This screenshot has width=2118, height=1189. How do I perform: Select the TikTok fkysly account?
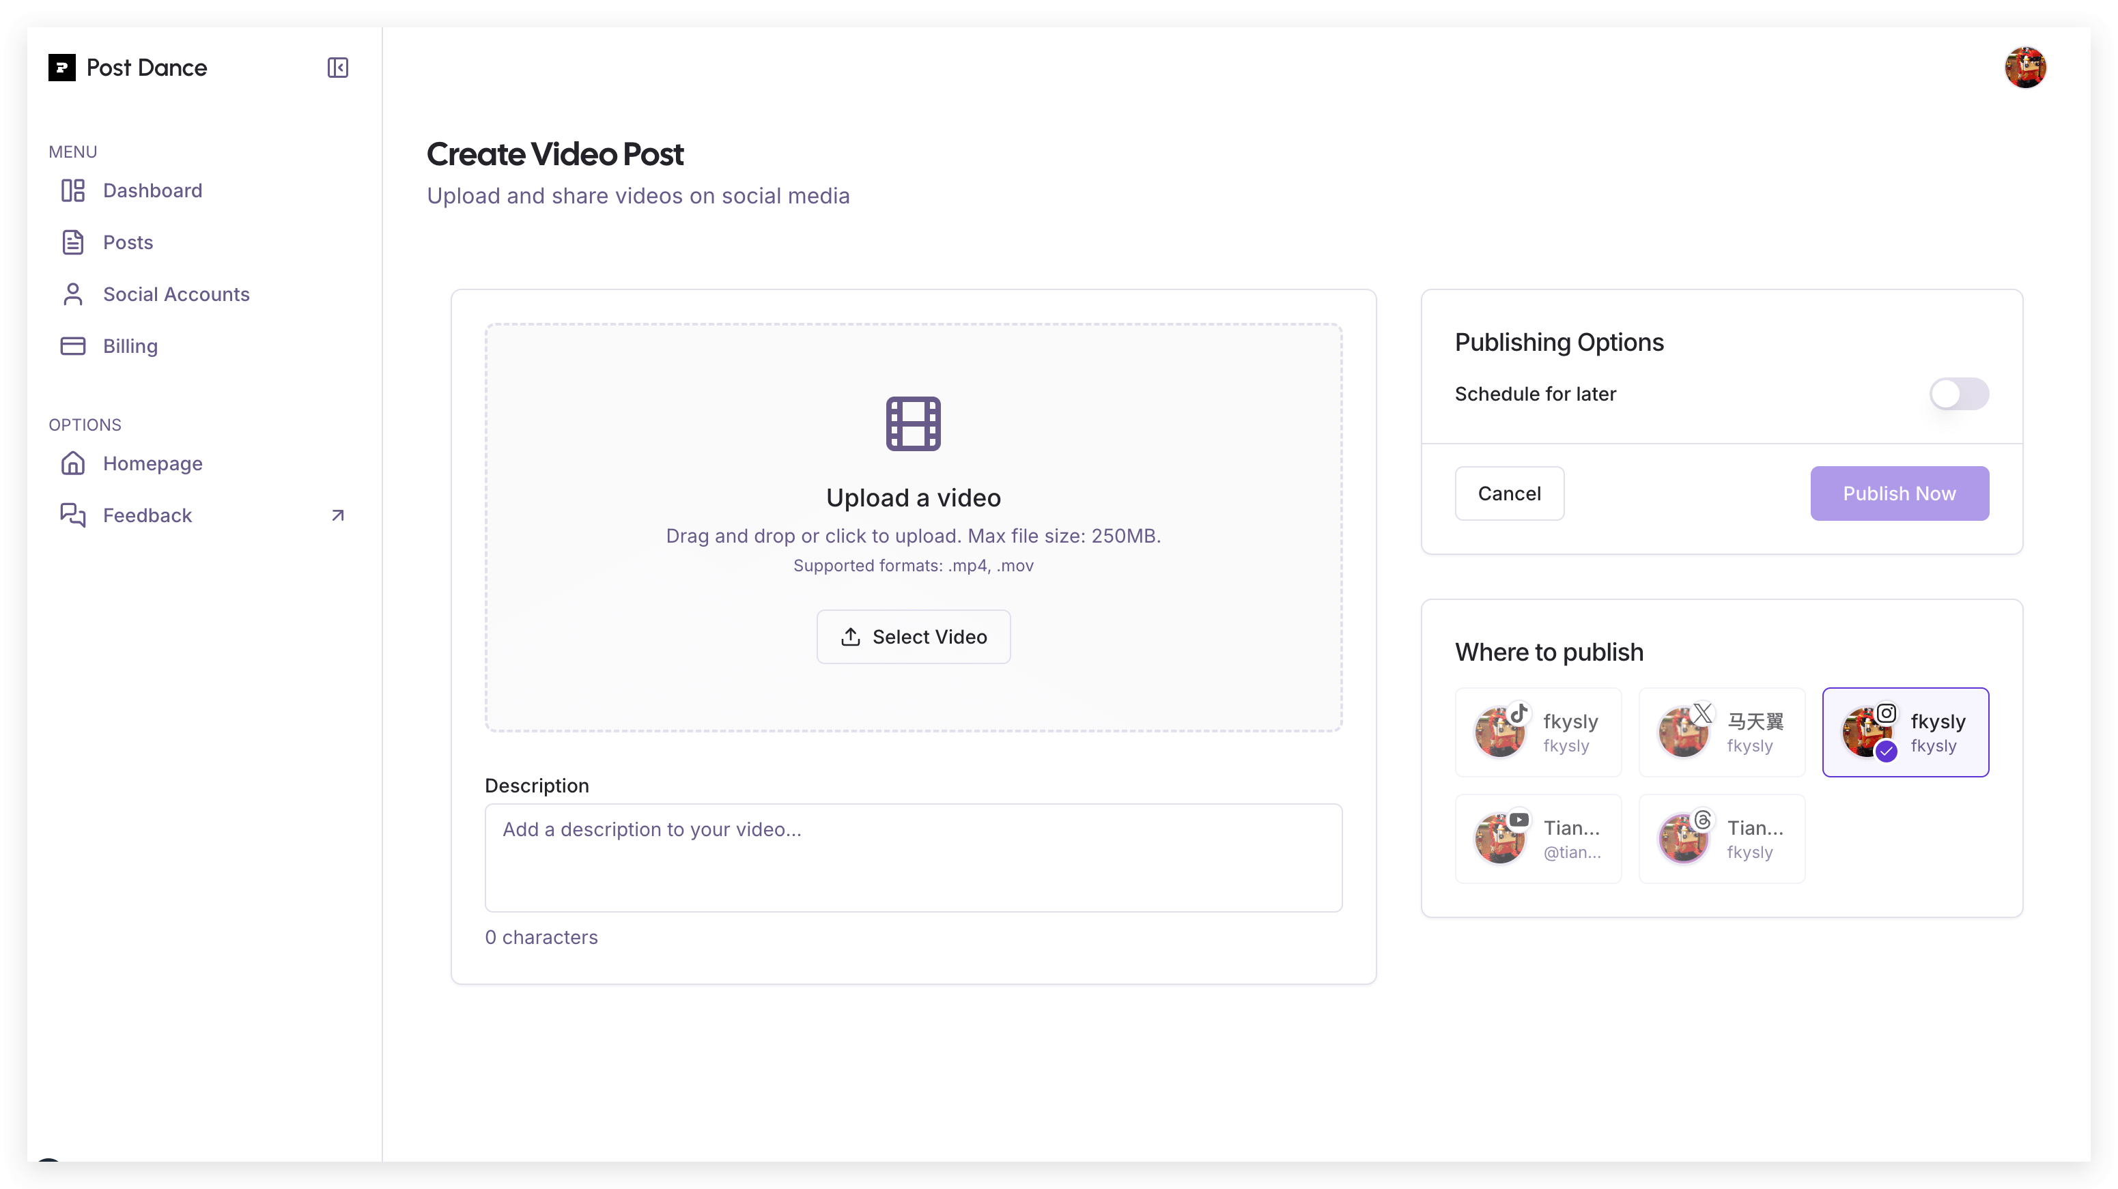tap(1538, 732)
